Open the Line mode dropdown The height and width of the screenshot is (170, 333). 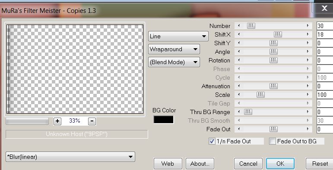(178, 36)
